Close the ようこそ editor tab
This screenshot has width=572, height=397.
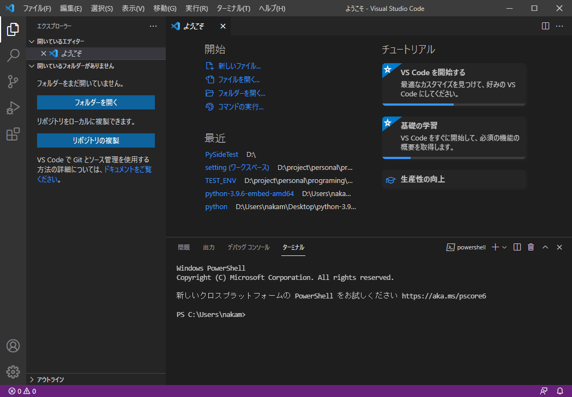pyautogui.click(x=223, y=26)
